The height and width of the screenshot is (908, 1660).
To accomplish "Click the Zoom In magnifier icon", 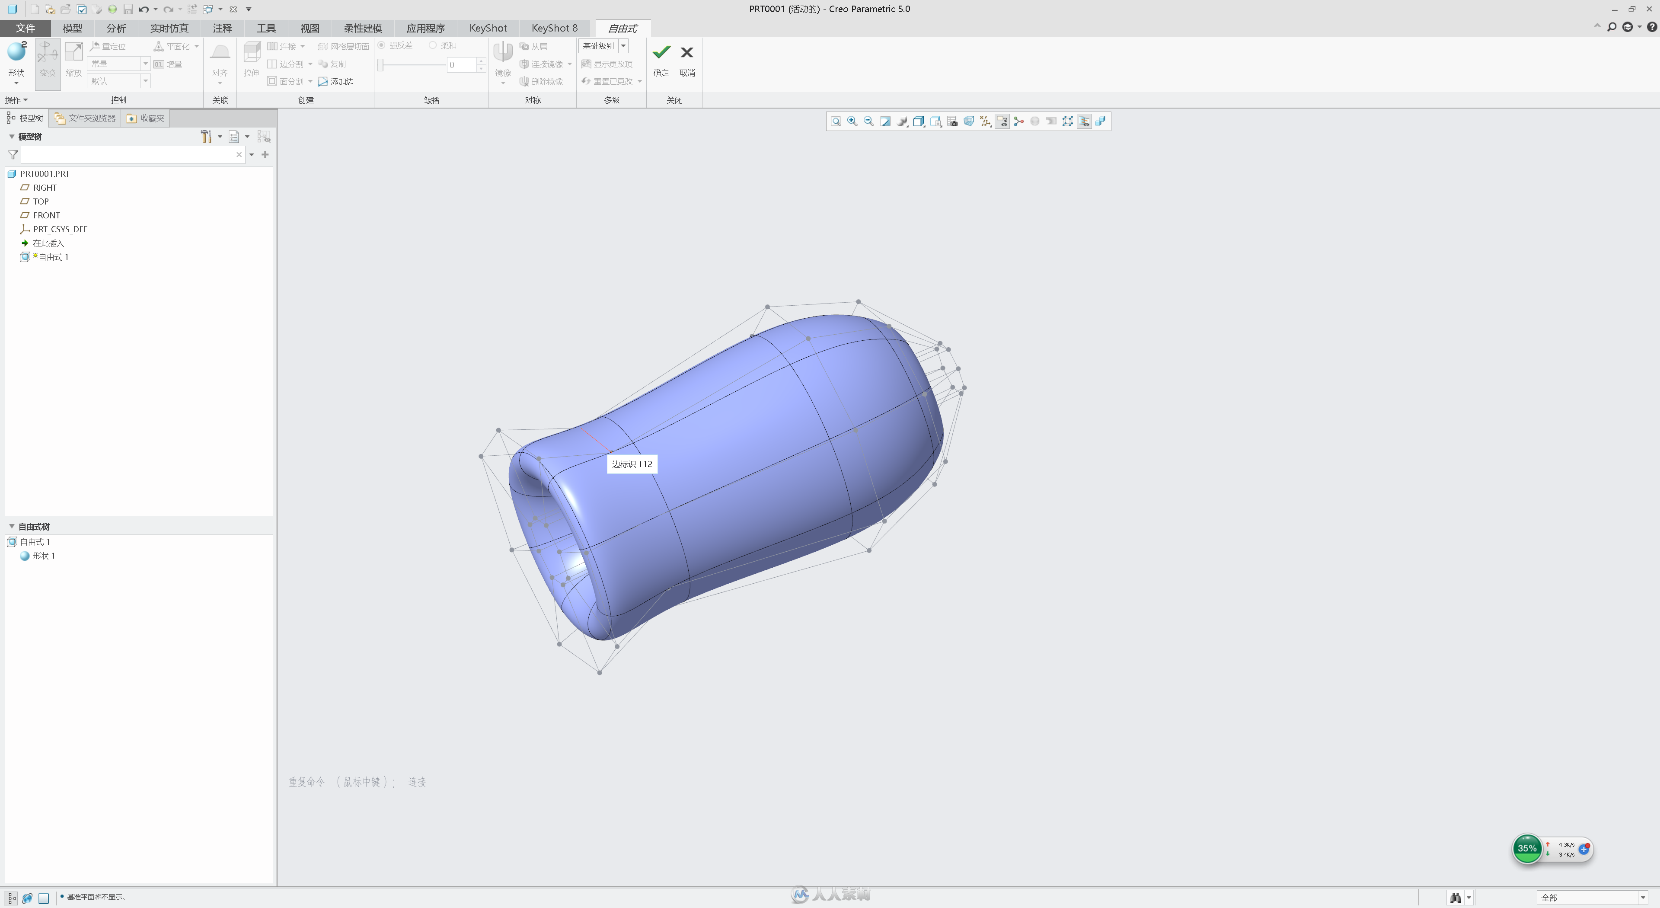I will pyautogui.click(x=852, y=121).
